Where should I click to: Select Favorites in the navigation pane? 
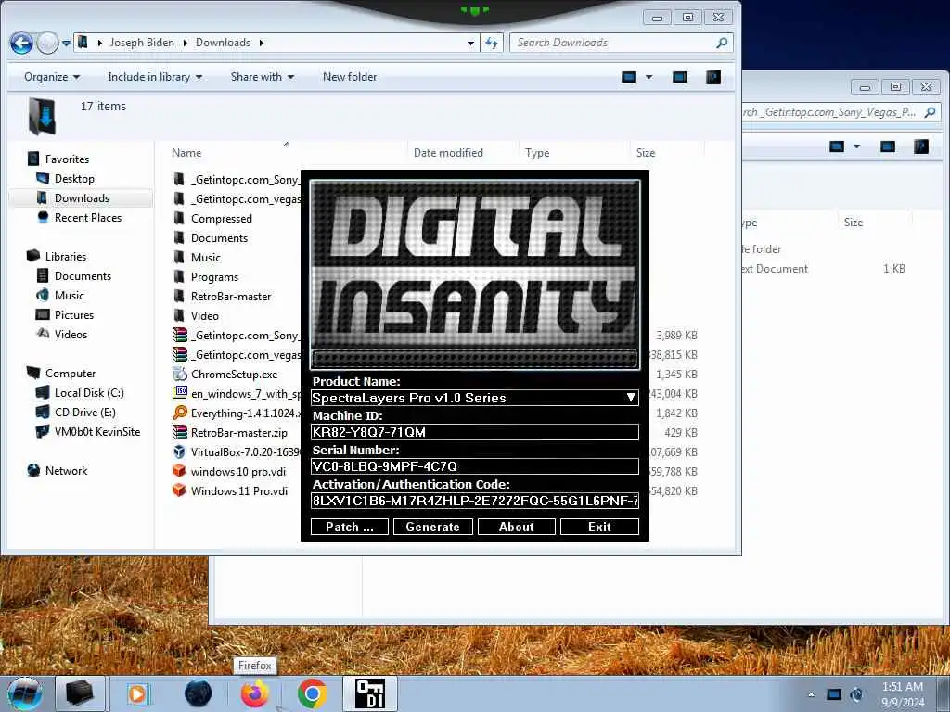click(x=67, y=159)
